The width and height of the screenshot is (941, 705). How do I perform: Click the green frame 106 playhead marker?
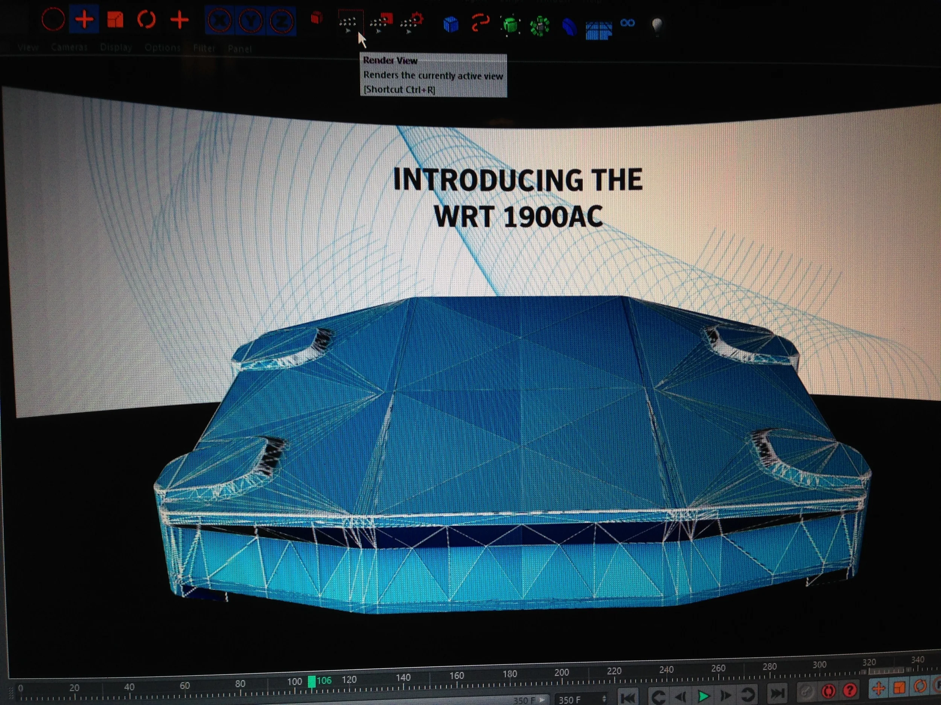312,681
